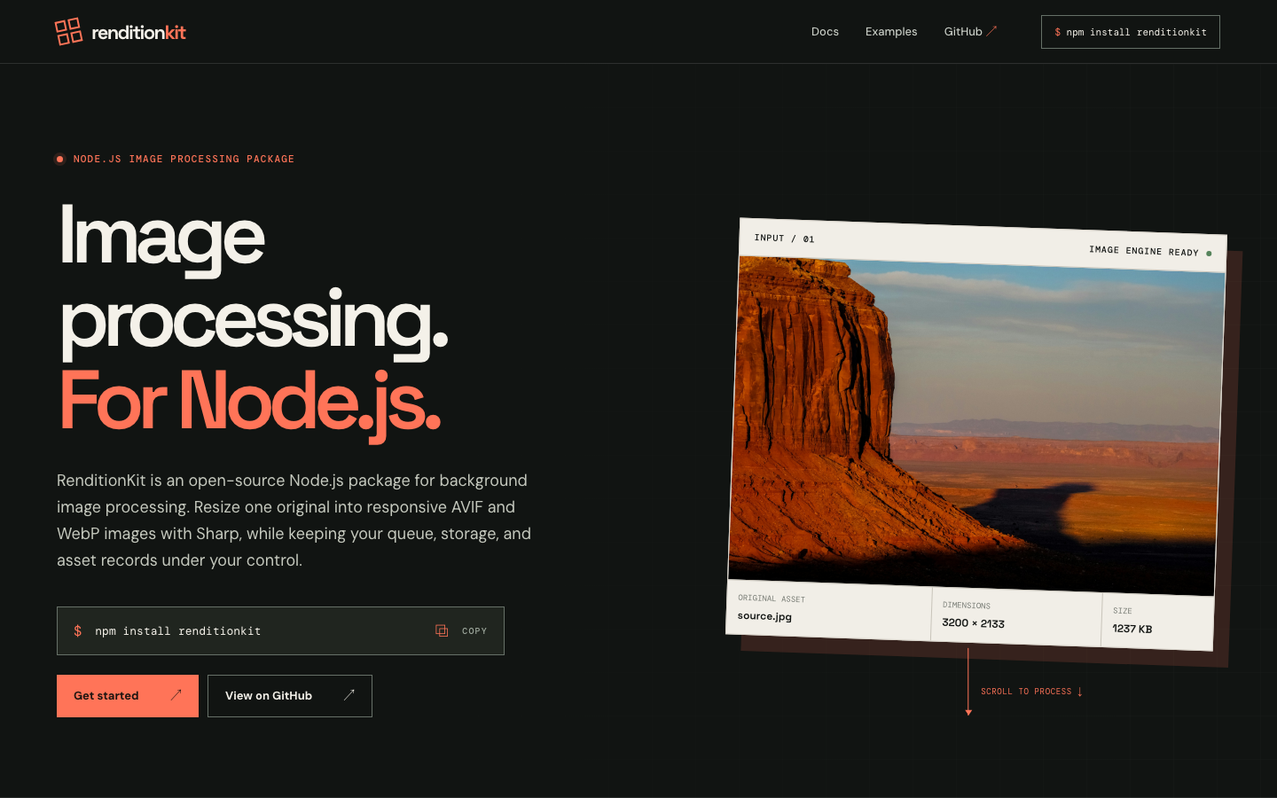Image resolution: width=1277 pixels, height=798 pixels.
Task: Open the GitHub navigation link
Action: (970, 32)
